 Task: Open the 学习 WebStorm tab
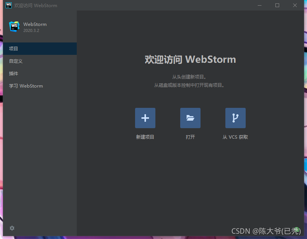tap(40, 86)
